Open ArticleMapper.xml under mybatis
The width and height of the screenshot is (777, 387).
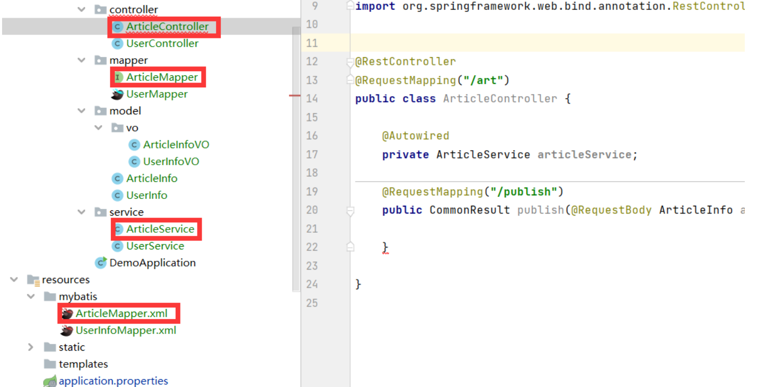122,314
